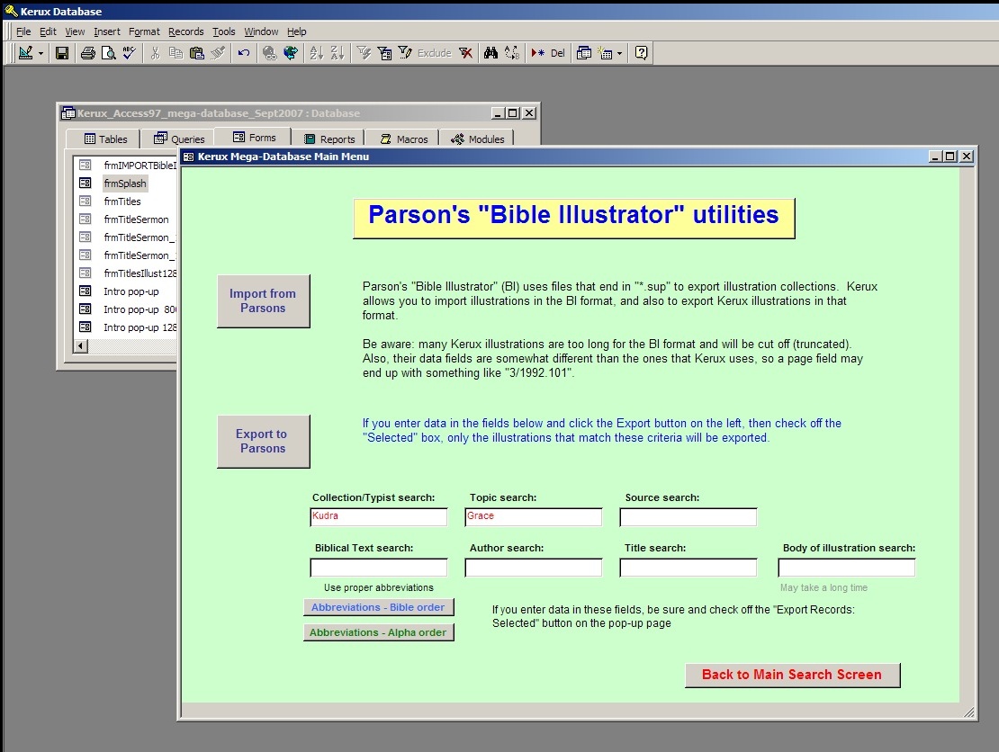Open the Help menu
The width and height of the screenshot is (999, 752).
coord(296,31)
